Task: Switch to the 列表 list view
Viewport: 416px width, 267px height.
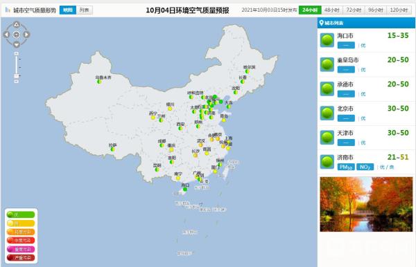Action: [x=85, y=10]
